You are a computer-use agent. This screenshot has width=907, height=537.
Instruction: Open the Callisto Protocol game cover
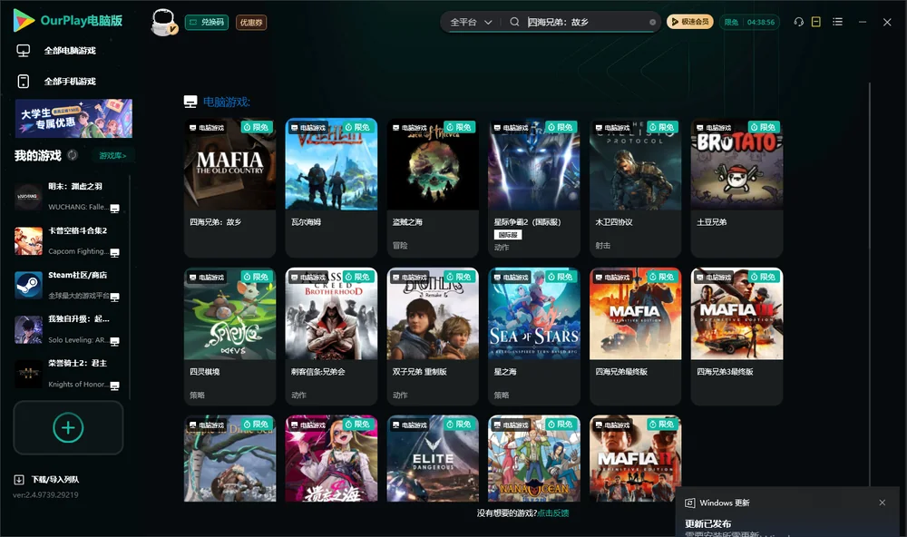(x=636, y=164)
